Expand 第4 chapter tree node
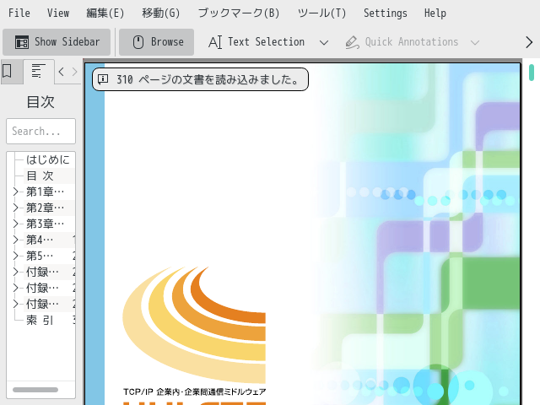Image resolution: width=540 pixels, height=405 pixels. [x=15, y=240]
